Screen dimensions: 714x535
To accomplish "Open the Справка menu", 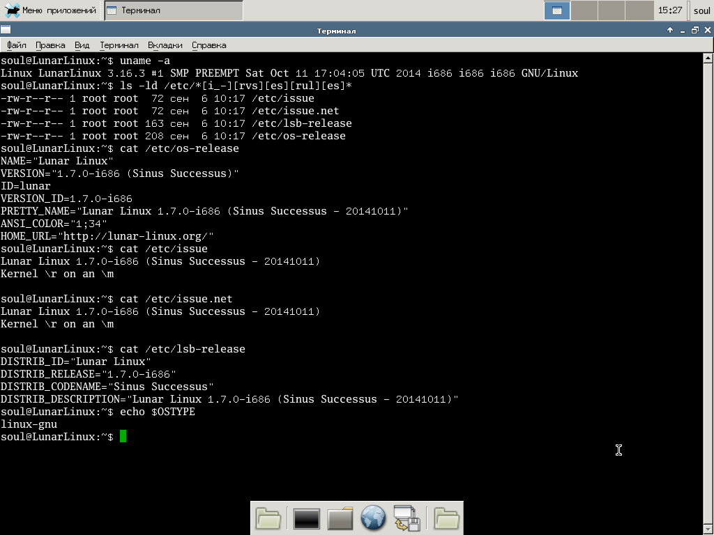I will tap(209, 45).
